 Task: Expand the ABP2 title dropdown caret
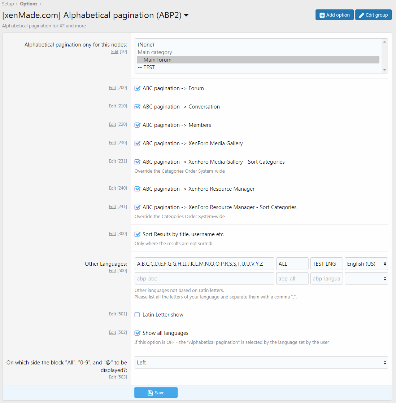[x=186, y=15]
